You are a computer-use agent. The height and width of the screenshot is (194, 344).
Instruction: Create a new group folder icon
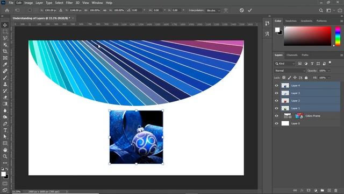click(x=322, y=190)
